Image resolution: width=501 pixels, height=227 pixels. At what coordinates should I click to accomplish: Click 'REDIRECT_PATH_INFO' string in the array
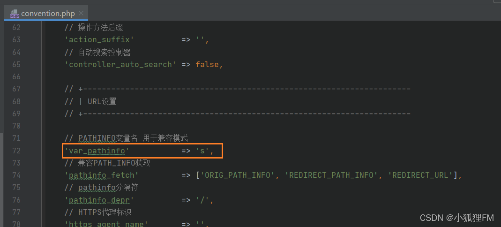click(x=331, y=175)
